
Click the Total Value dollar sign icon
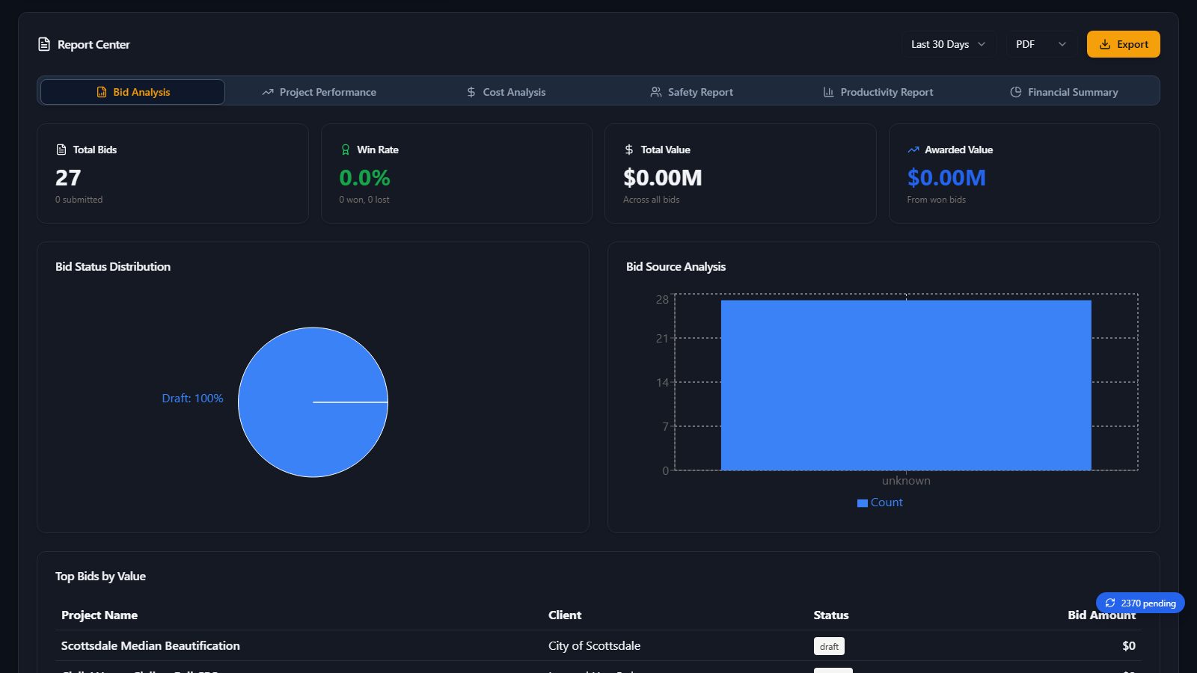coord(629,150)
